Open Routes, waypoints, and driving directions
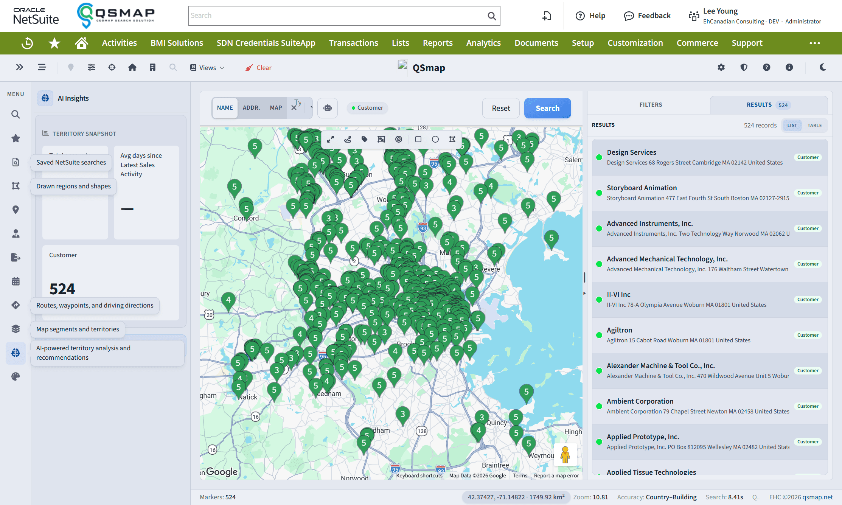 [16, 305]
